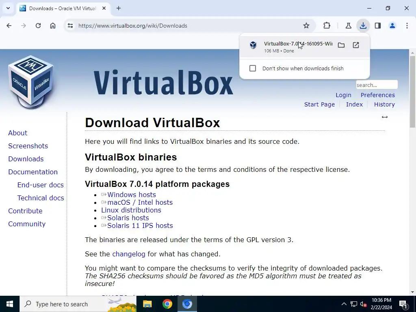
Task: Check 'Don't show when downloads finish'
Action: [x=253, y=68]
